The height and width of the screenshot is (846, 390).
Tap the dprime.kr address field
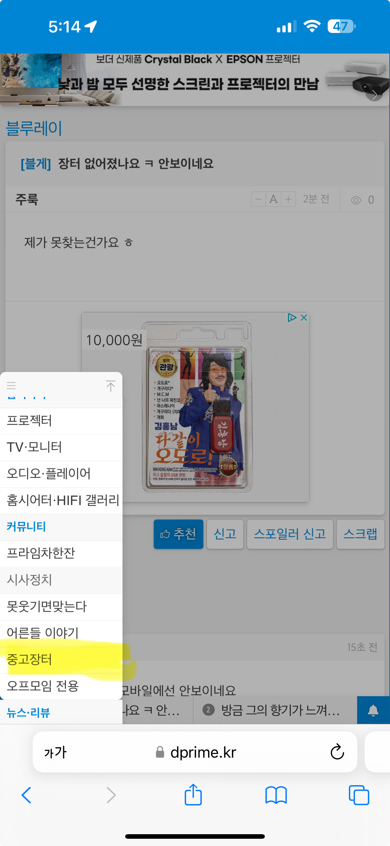click(195, 752)
